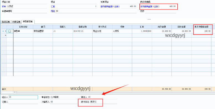Tick the checkbox in the 借款单 row

point(10,31)
